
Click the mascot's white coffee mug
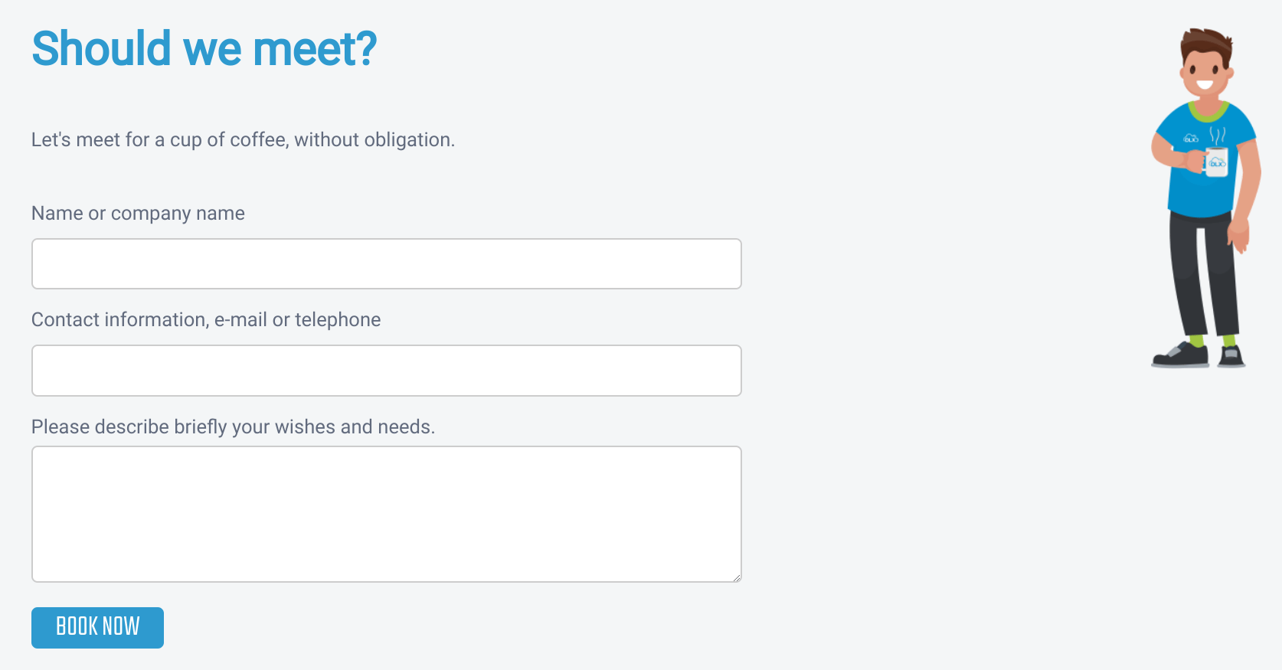[x=1215, y=162]
